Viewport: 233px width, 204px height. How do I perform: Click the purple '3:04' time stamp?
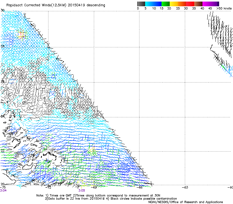(x=3, y=191)
